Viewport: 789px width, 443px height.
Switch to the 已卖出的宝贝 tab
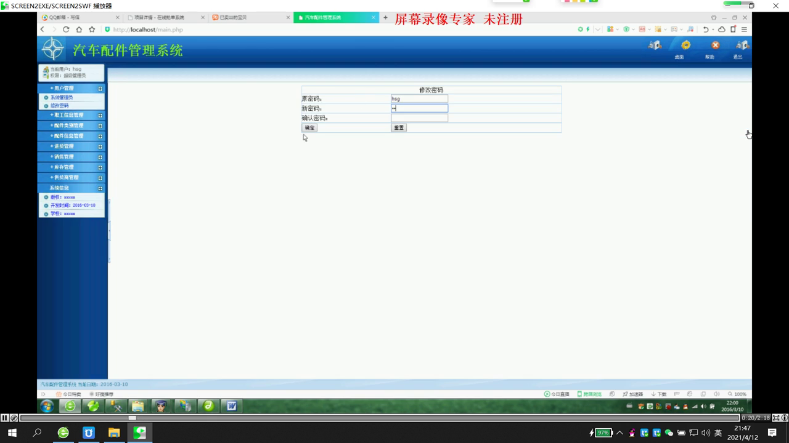pos(250,17)
